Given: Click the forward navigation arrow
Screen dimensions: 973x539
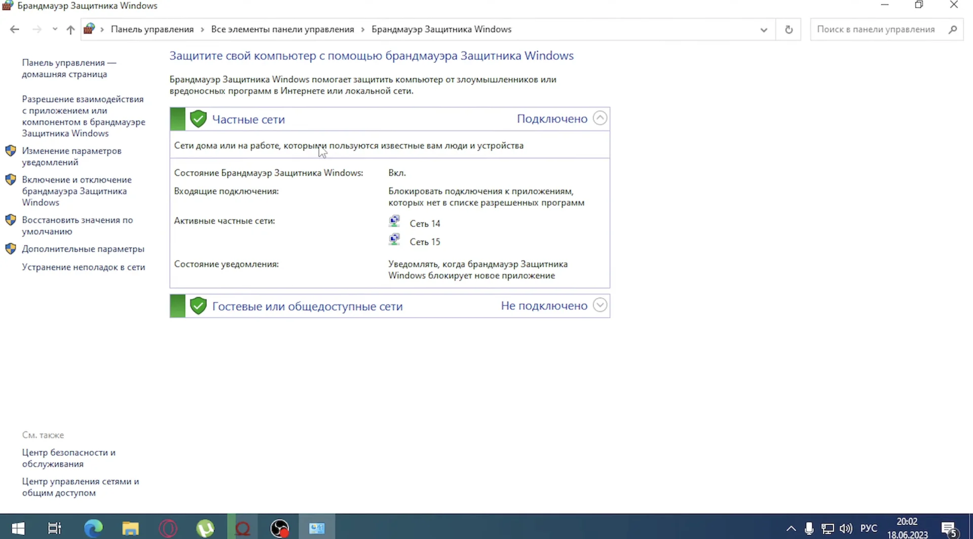Looking at the screenshot, I should [36, 29].
